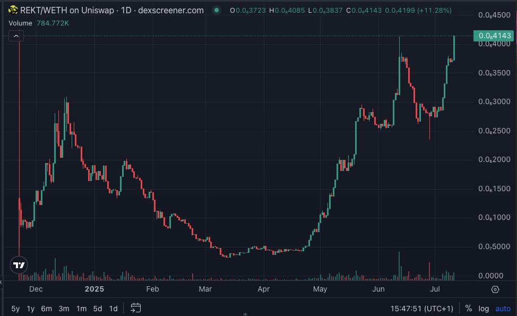The width and height of the screenshot is (517, 316).
Task: Click the Feb label on time axis
Action: (x=152, y=289)
